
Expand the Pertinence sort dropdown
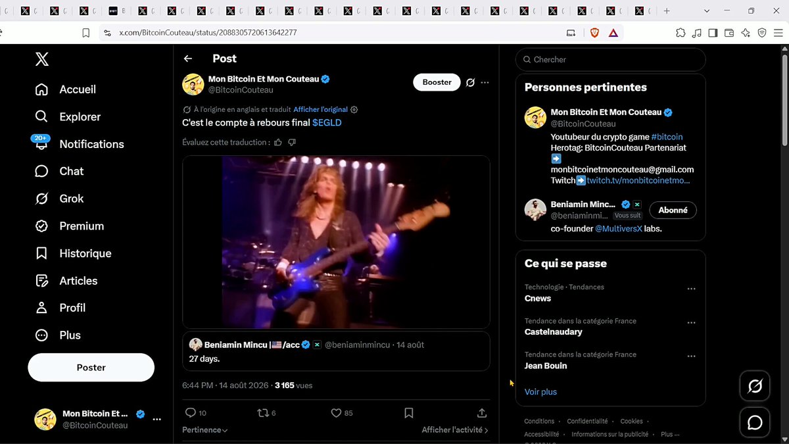(x=205, y=430)
